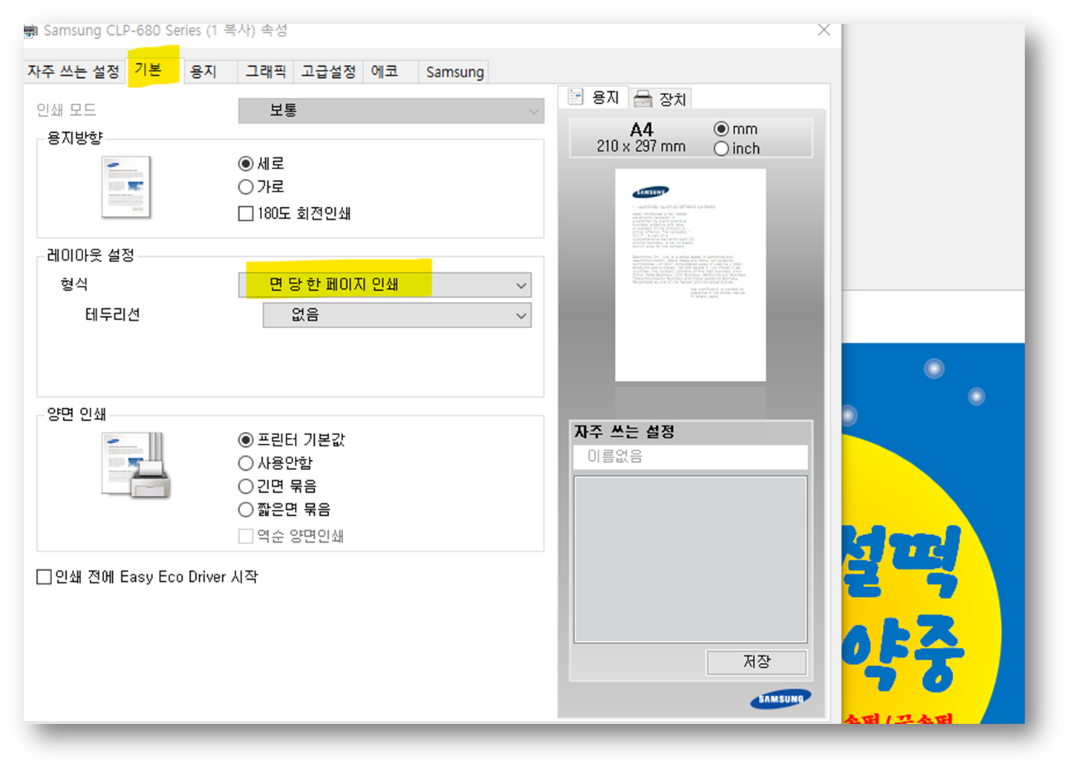This screenshot has width=1073, height=772.
Task: Click the 자주 쓰는 설정 presets list box
Action: pyautogui.click(x=691, y=559)
